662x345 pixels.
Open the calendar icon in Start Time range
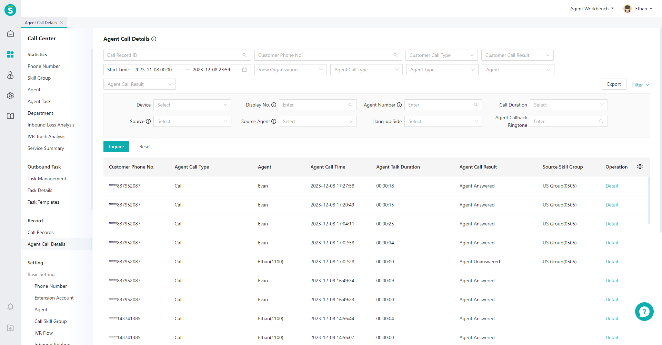point(244,70)
